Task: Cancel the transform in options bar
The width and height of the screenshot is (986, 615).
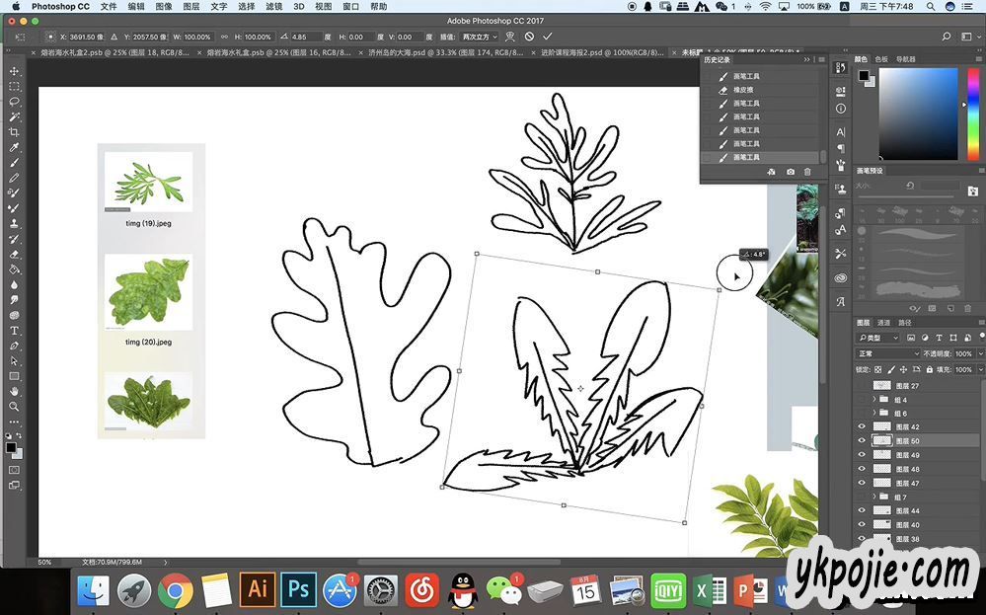Action: click(x=529, y=37)
